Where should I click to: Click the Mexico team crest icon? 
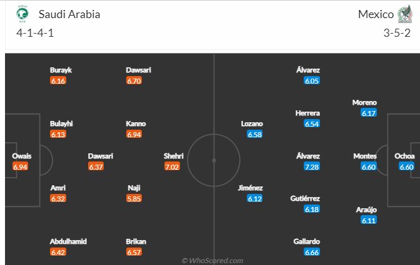click(x=404, y=14)
